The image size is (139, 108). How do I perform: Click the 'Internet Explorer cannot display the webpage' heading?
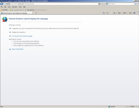28,19
